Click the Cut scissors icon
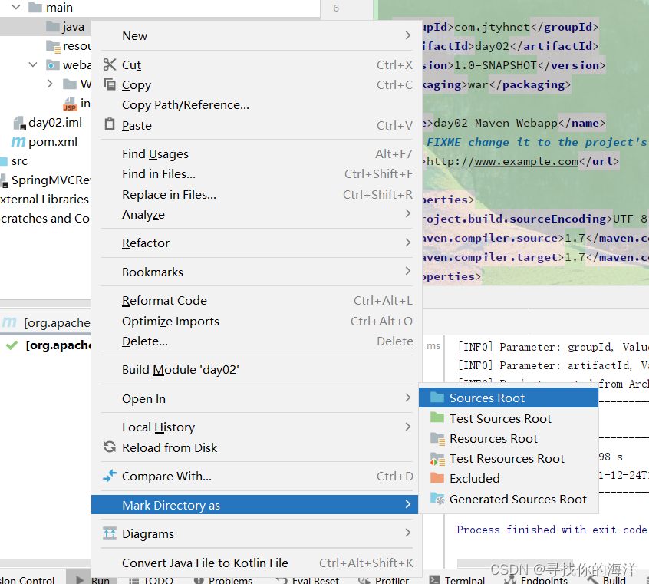649x584 pixels. click(x=110, y=64)
